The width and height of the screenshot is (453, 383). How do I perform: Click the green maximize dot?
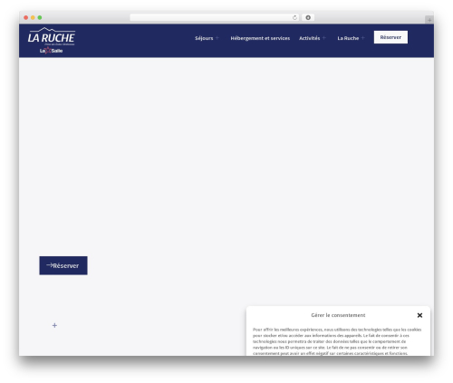(x=40, y=17)
